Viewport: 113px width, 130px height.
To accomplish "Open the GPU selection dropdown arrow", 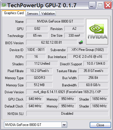I will (64, 125).
